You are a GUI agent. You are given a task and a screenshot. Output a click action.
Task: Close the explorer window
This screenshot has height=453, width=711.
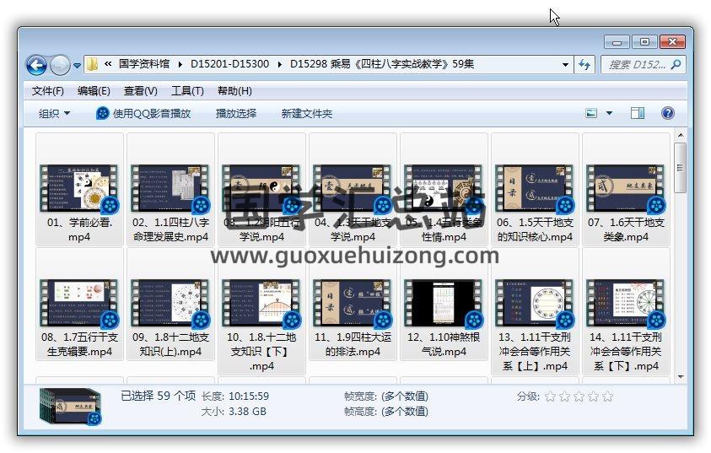(x=672, y=42)
